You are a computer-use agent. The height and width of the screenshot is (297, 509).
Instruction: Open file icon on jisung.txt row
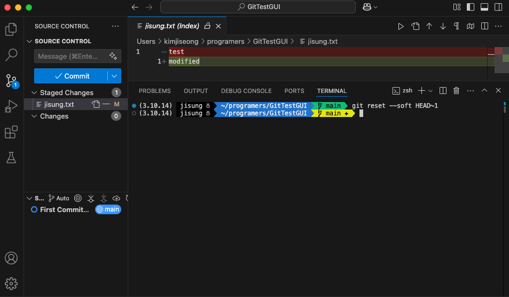click(x=96, y=104)
